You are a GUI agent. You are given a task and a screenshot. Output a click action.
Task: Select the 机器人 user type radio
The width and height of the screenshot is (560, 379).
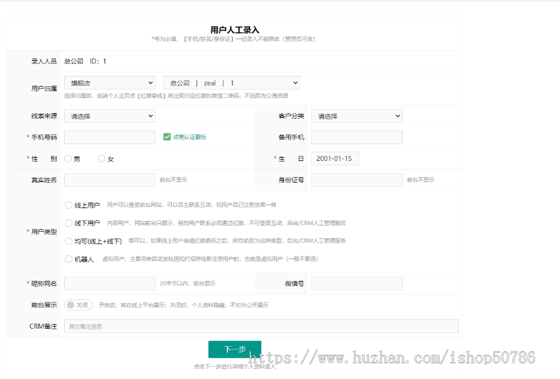(x=68, y=259)
